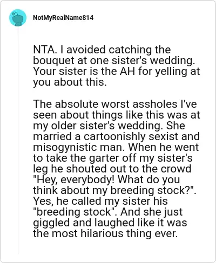Click the line "to take the garter off my sister's"

pyautogui.click(x=113, y=158)
